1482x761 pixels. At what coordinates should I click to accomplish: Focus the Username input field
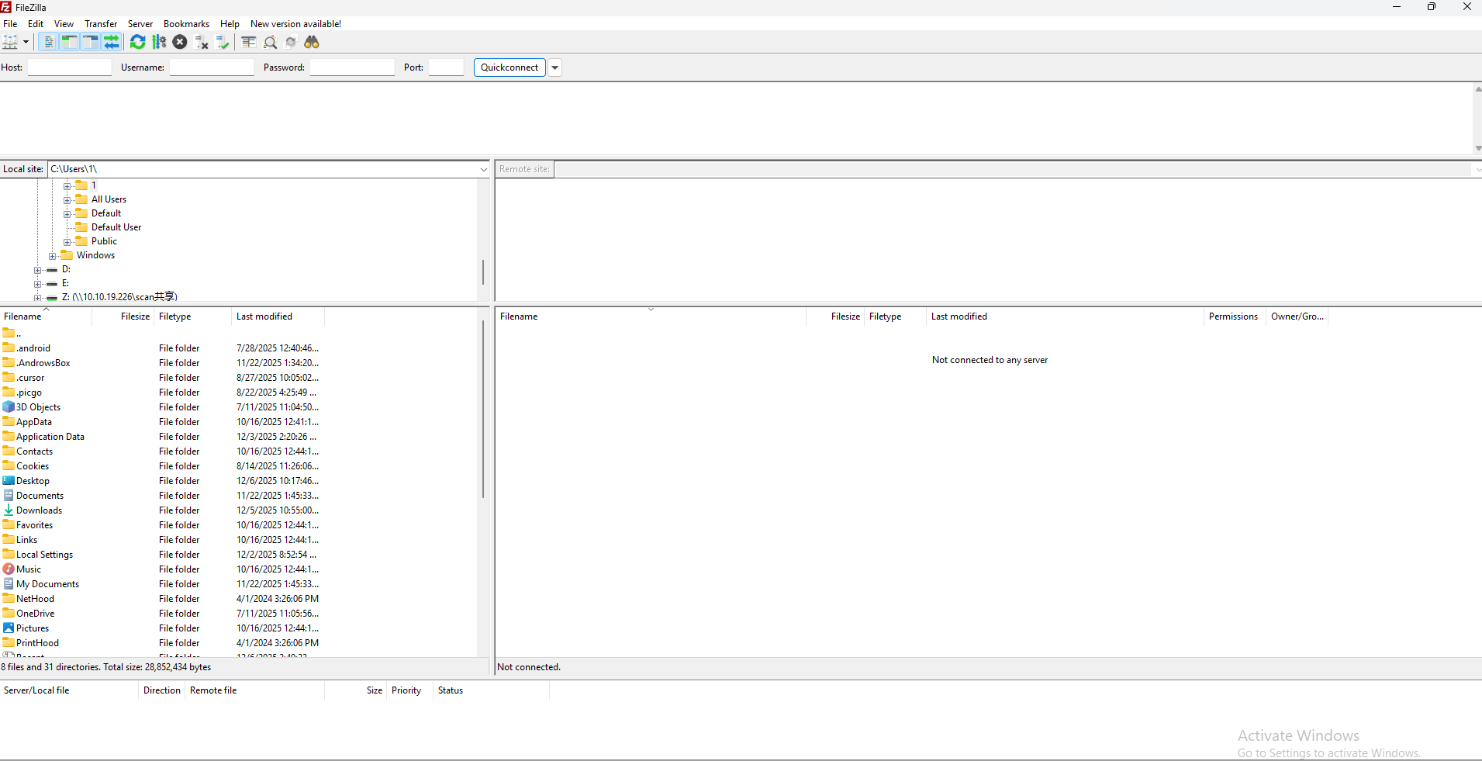coord(212,67)
